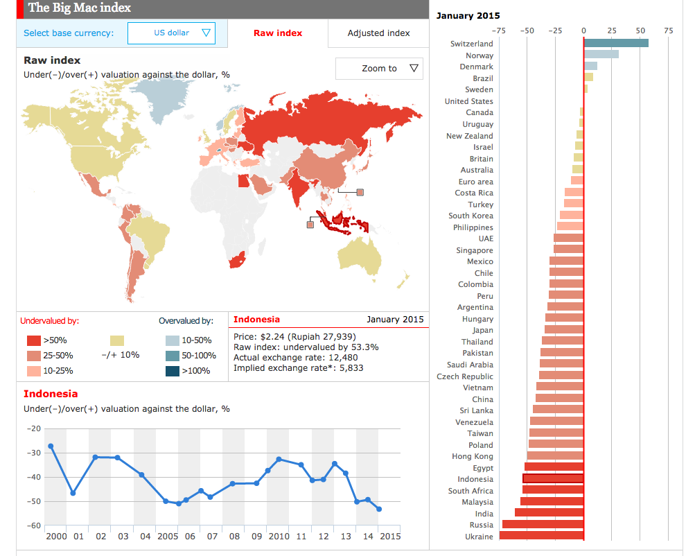Click the small Singapore marker square on map

point(310,224)
